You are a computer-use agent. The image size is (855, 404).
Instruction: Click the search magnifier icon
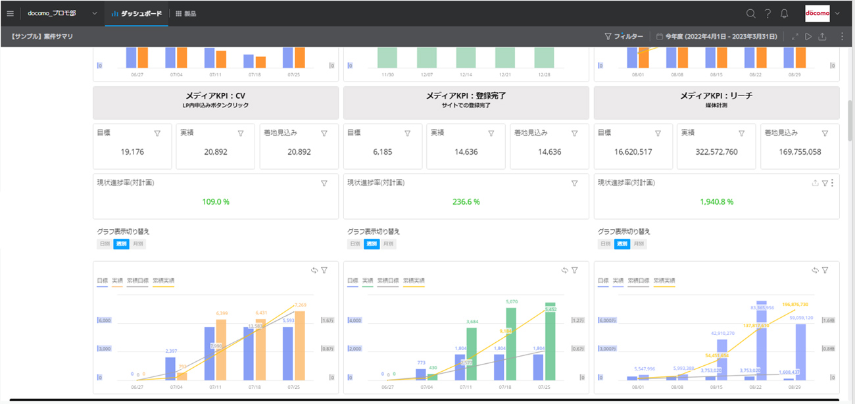pyautogui.click(x=750, y=13)
